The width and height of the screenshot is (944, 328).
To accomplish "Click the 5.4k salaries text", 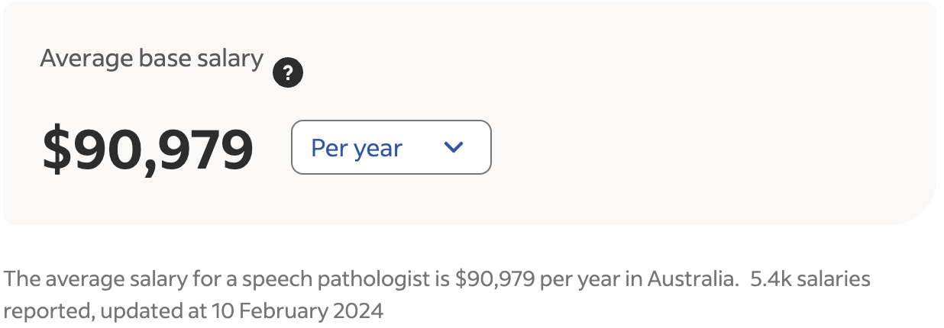I will [810, 279].
